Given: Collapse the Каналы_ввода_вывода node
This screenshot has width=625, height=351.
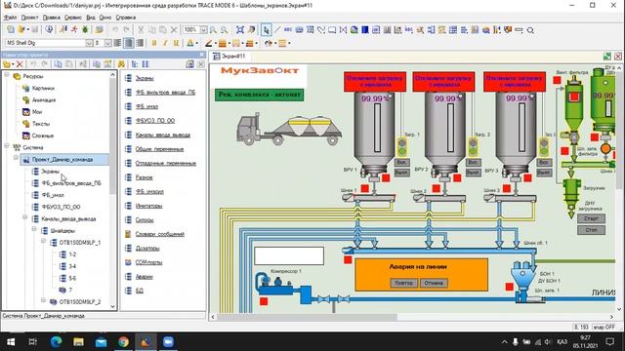Looking at the screenshot, I should coord(24,217).
